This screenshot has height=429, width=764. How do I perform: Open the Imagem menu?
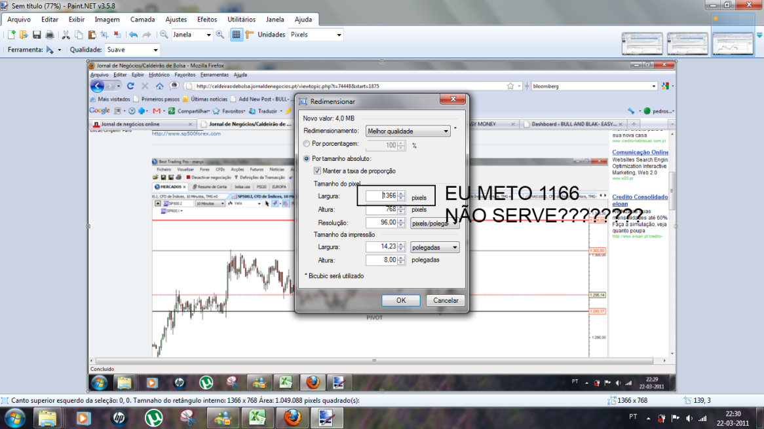point(107,20)
